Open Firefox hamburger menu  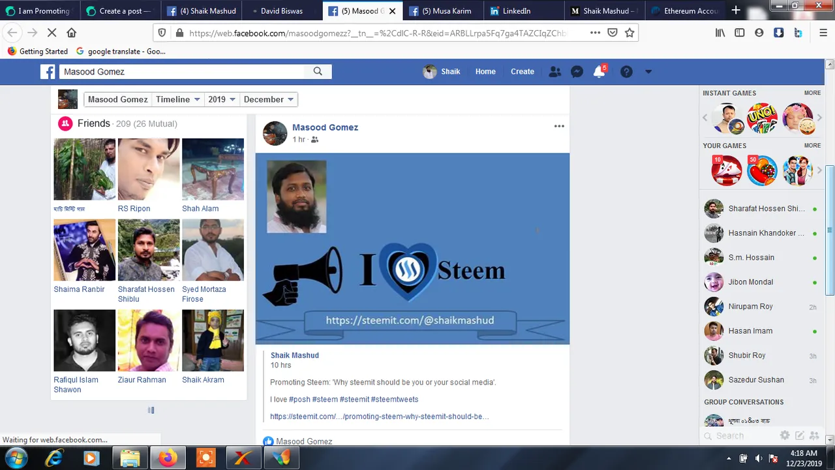(x=823, y=33)
